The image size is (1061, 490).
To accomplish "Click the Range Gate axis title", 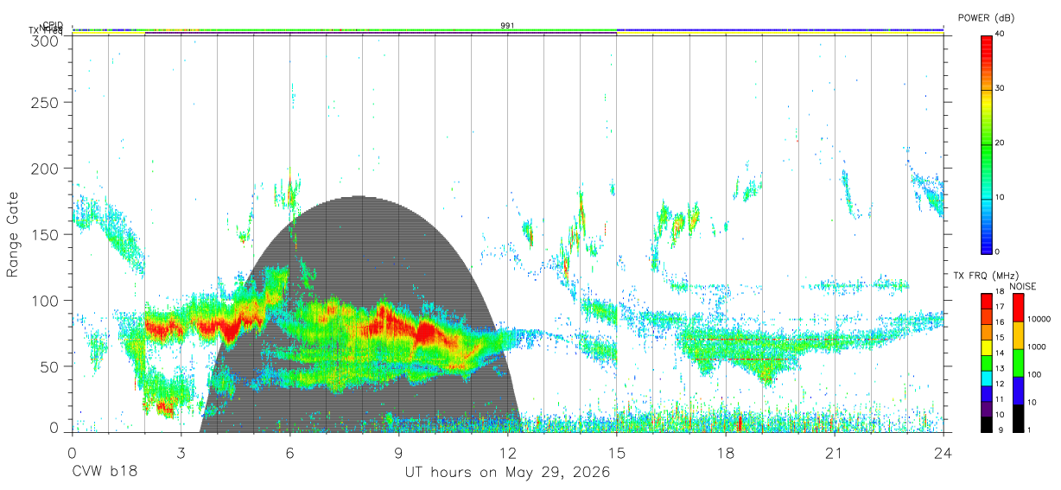I will (x=13, y=234).
